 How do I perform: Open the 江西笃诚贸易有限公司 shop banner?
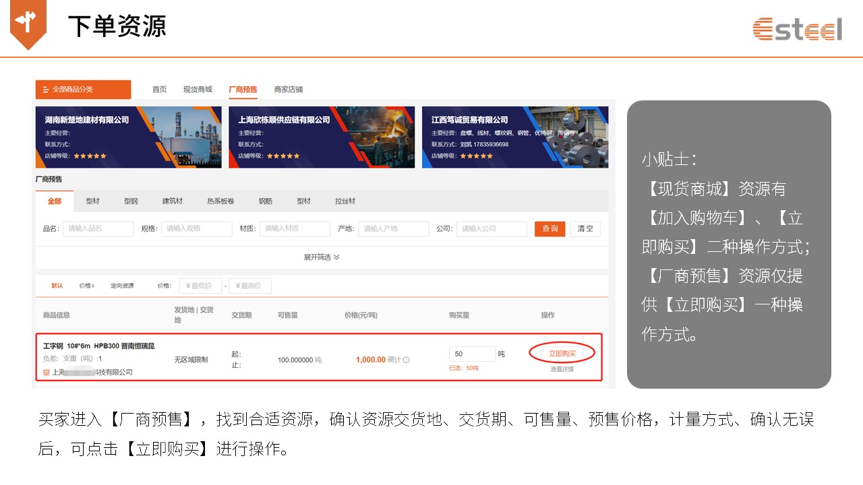[x=515, y=137]
